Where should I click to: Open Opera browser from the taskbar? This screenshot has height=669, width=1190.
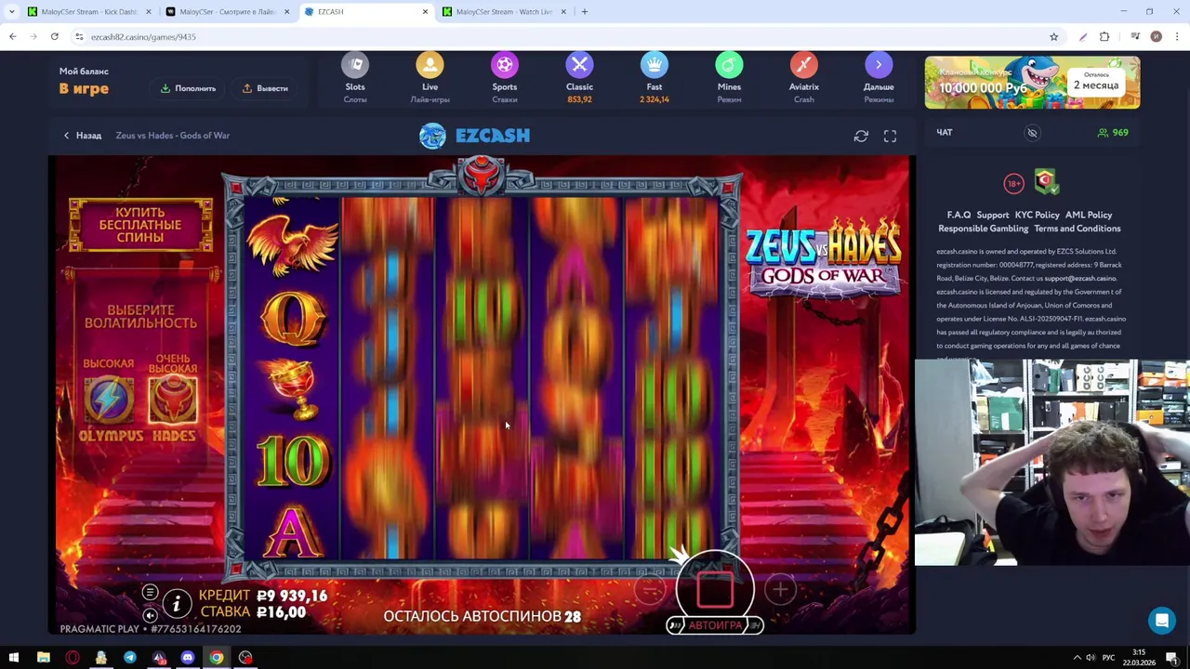point(72,658)
